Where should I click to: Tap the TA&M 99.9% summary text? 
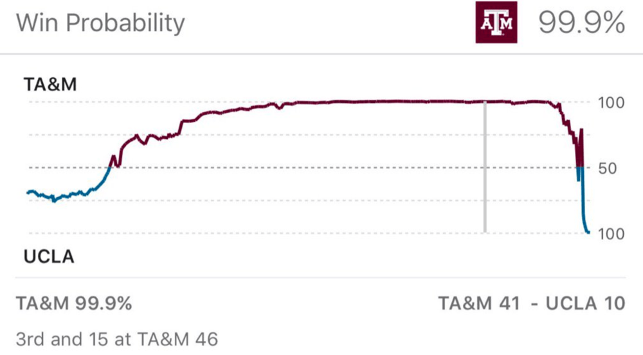click(74, 304)
